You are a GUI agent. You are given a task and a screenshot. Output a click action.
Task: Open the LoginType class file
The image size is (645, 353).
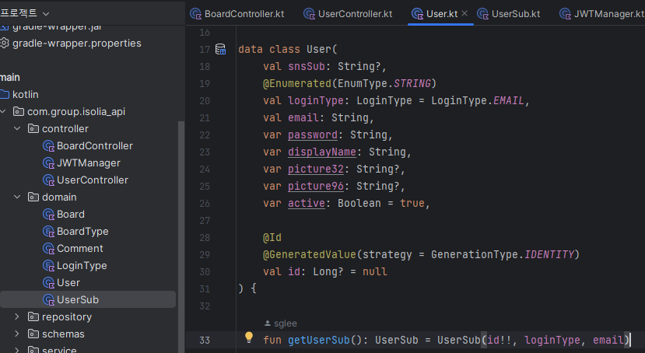(x=82, y=265)
